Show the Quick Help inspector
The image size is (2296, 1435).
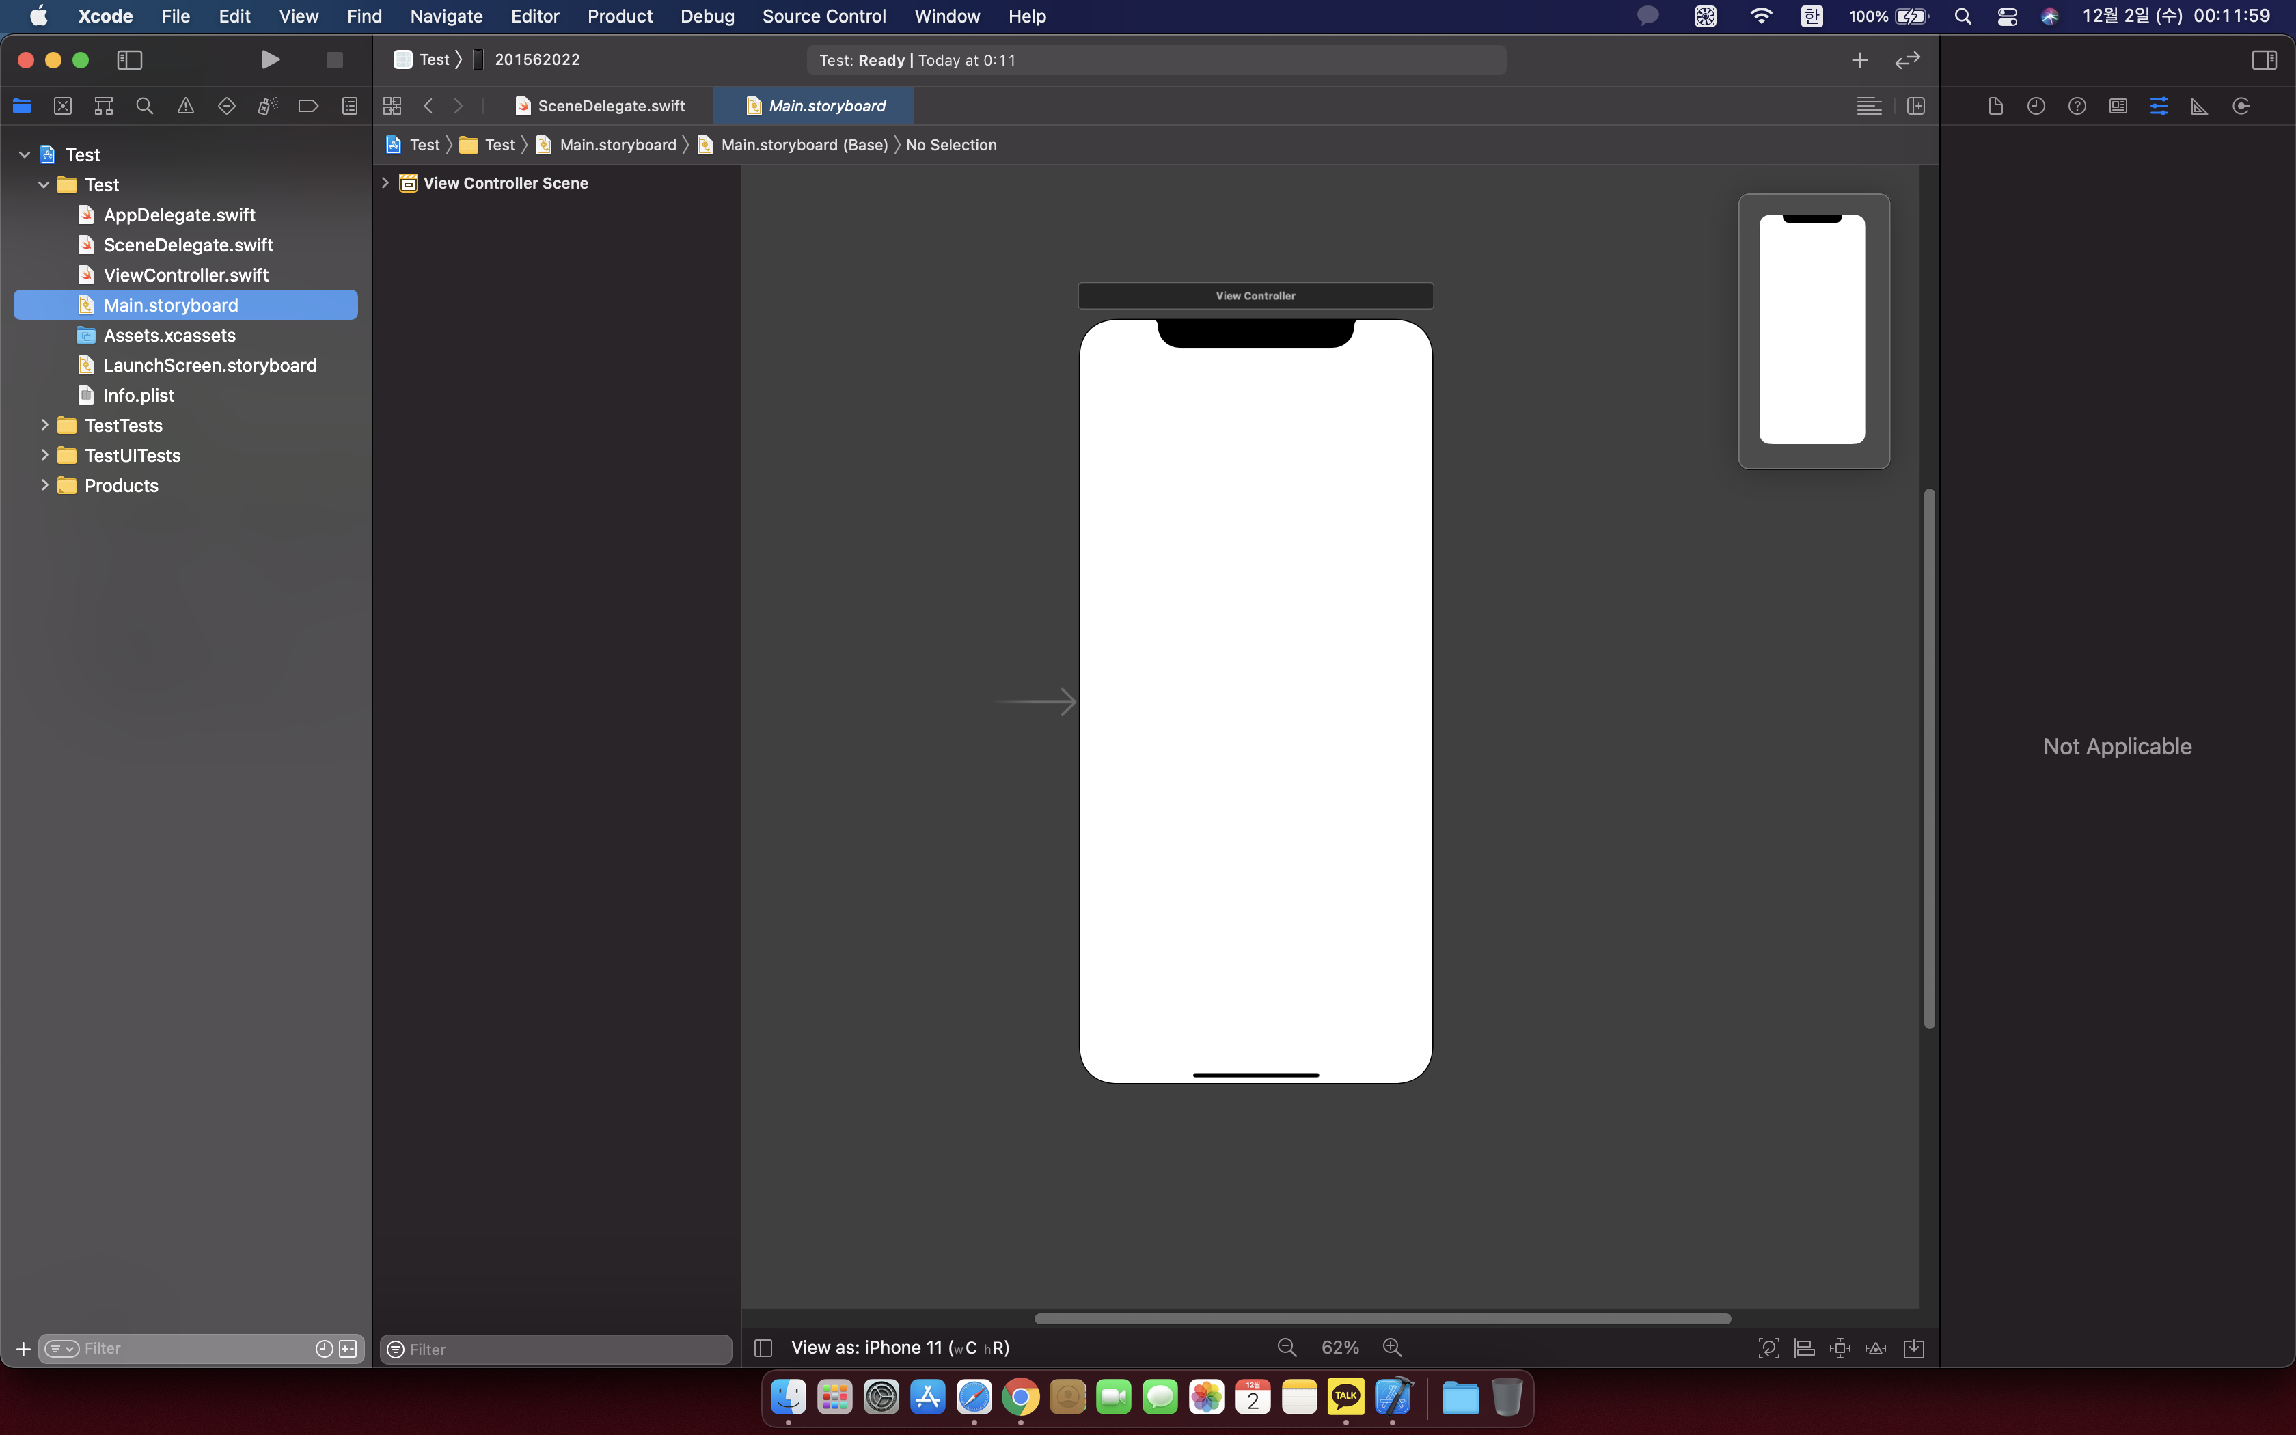[x=2077, y=107]
